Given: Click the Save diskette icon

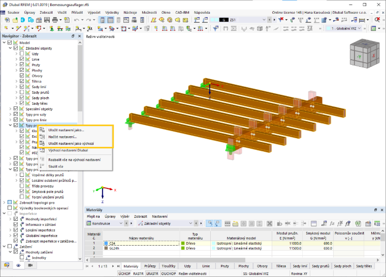Looking at the screenshot, I should [x=47, y=20].
